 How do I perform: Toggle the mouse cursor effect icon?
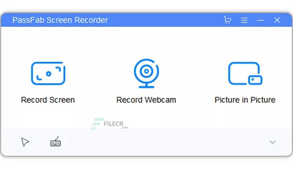(x=25, y=142)
